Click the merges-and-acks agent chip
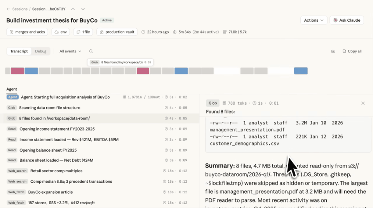The width and height of the screenshot is (373, 208). pos(27,32)
